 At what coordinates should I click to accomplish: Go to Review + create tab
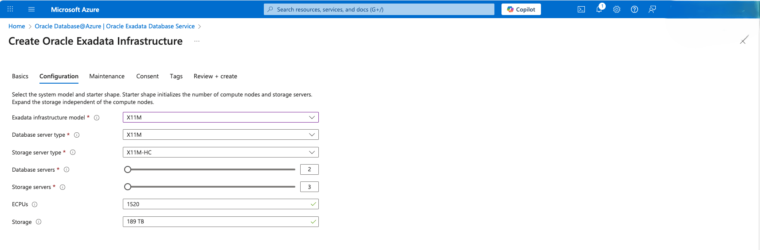[x=215, y=76]
